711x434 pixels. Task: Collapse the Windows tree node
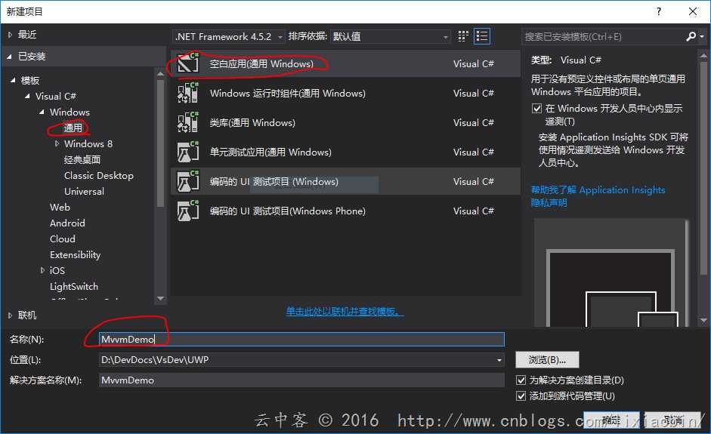pyautogui.click(x=42, y=112)
